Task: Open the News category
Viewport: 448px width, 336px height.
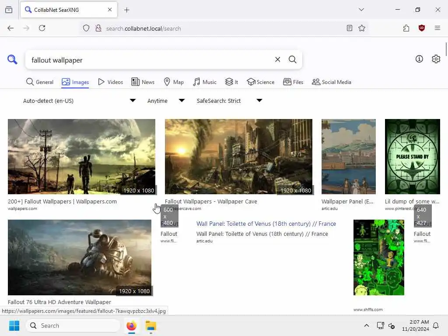Action: [143, 82]
